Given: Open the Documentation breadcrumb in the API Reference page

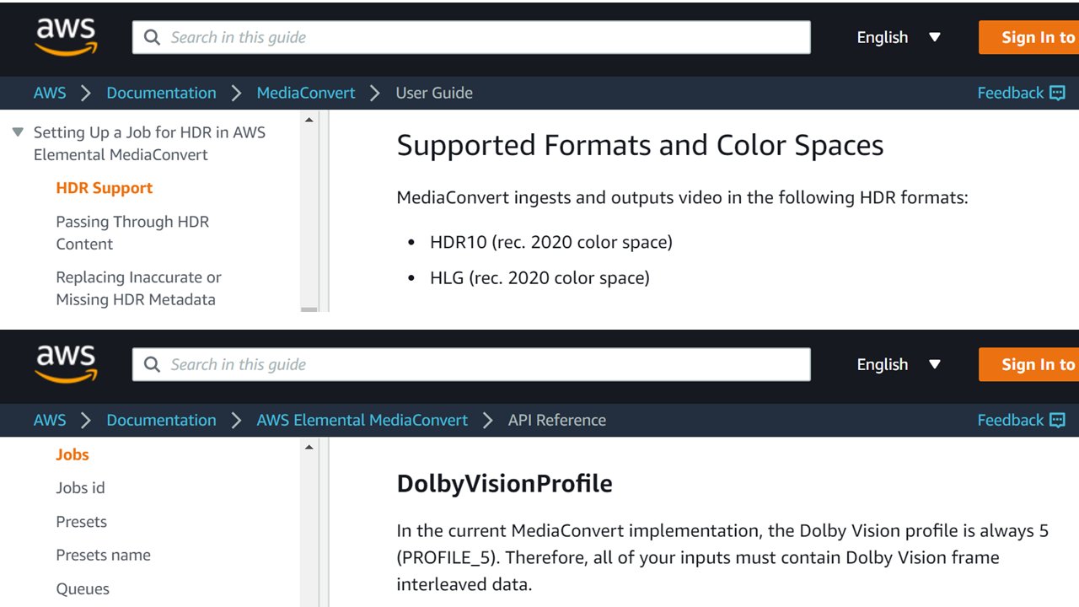Looking at the screenshot, I should [161, 420].
